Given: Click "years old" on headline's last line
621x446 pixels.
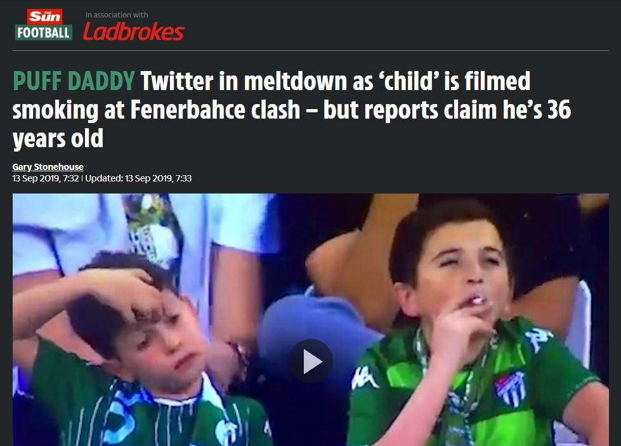Looking at the screenshot, I should click(58, 139).
